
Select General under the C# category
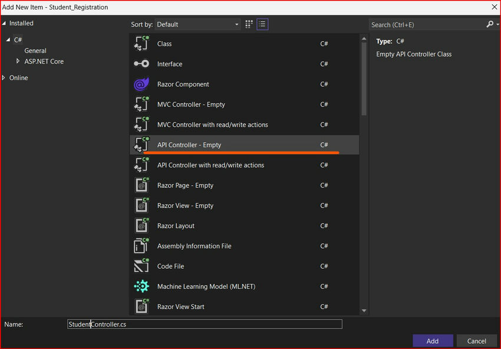tap(35, 51)
